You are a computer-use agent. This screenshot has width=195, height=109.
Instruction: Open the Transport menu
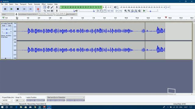pyautogui.click(x=23, y=4)
